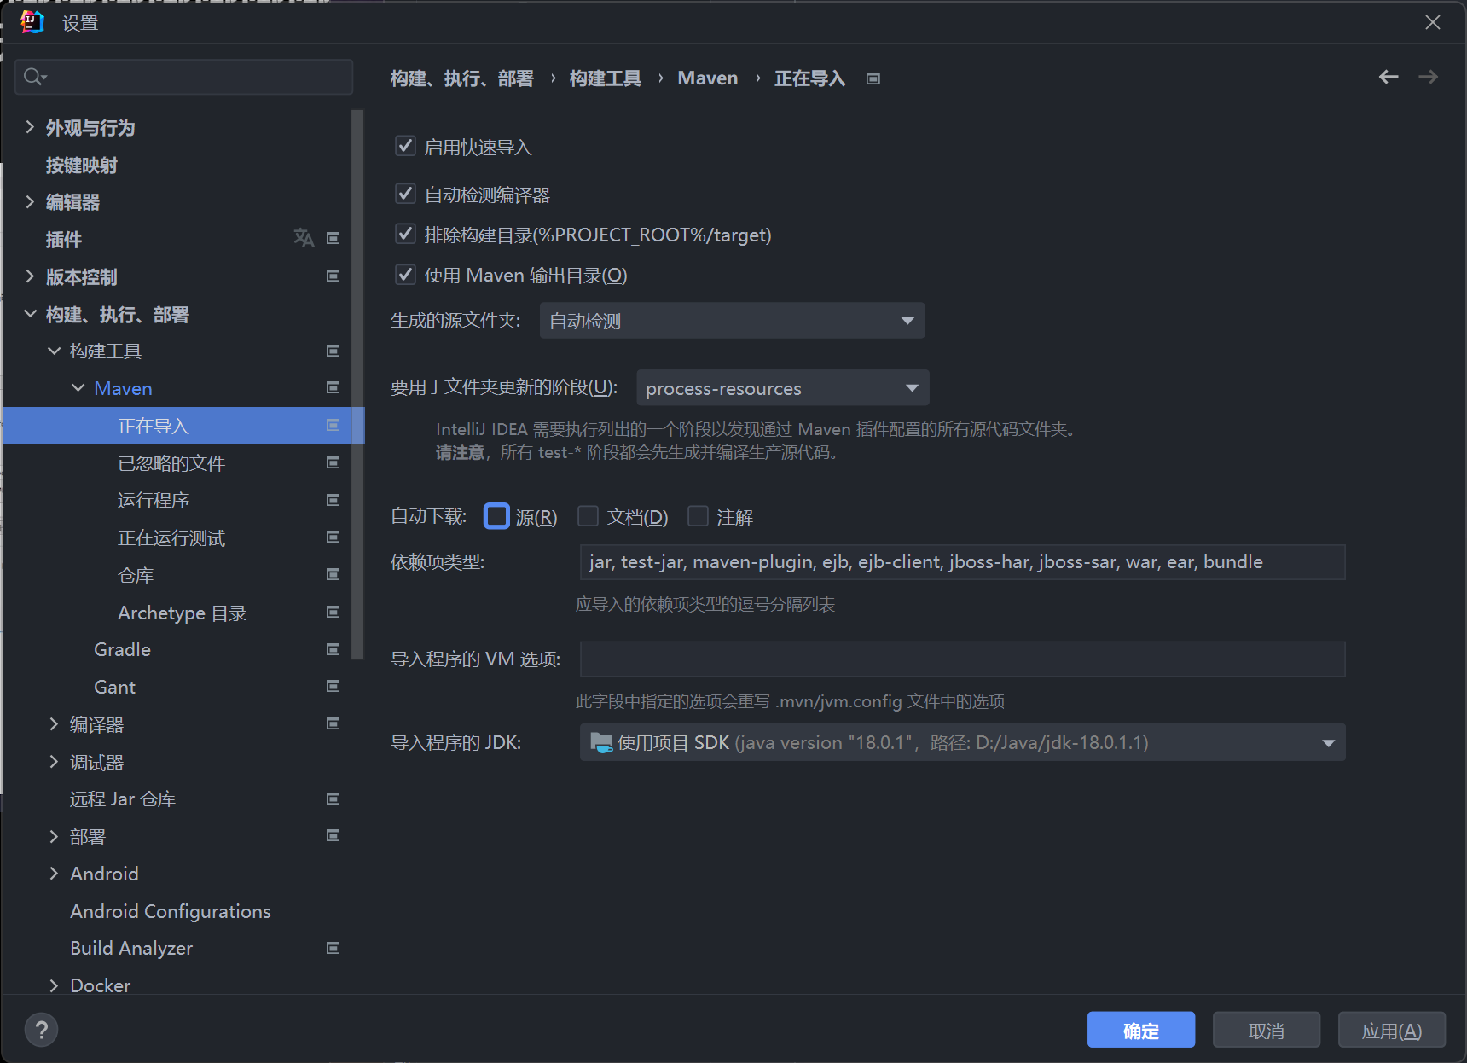Click the forward navigation arrow icon

coord(1428,78)
